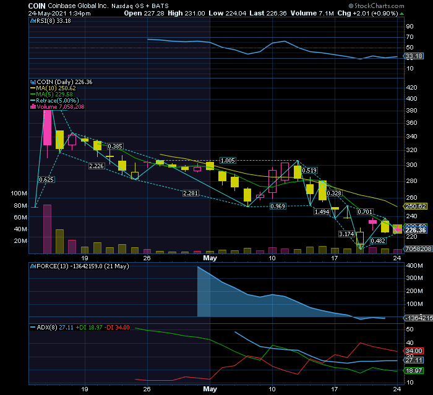The height and width of the screenshot is (395, 433).
Task: Click the 2.281 retracement label
Action: 191,193
